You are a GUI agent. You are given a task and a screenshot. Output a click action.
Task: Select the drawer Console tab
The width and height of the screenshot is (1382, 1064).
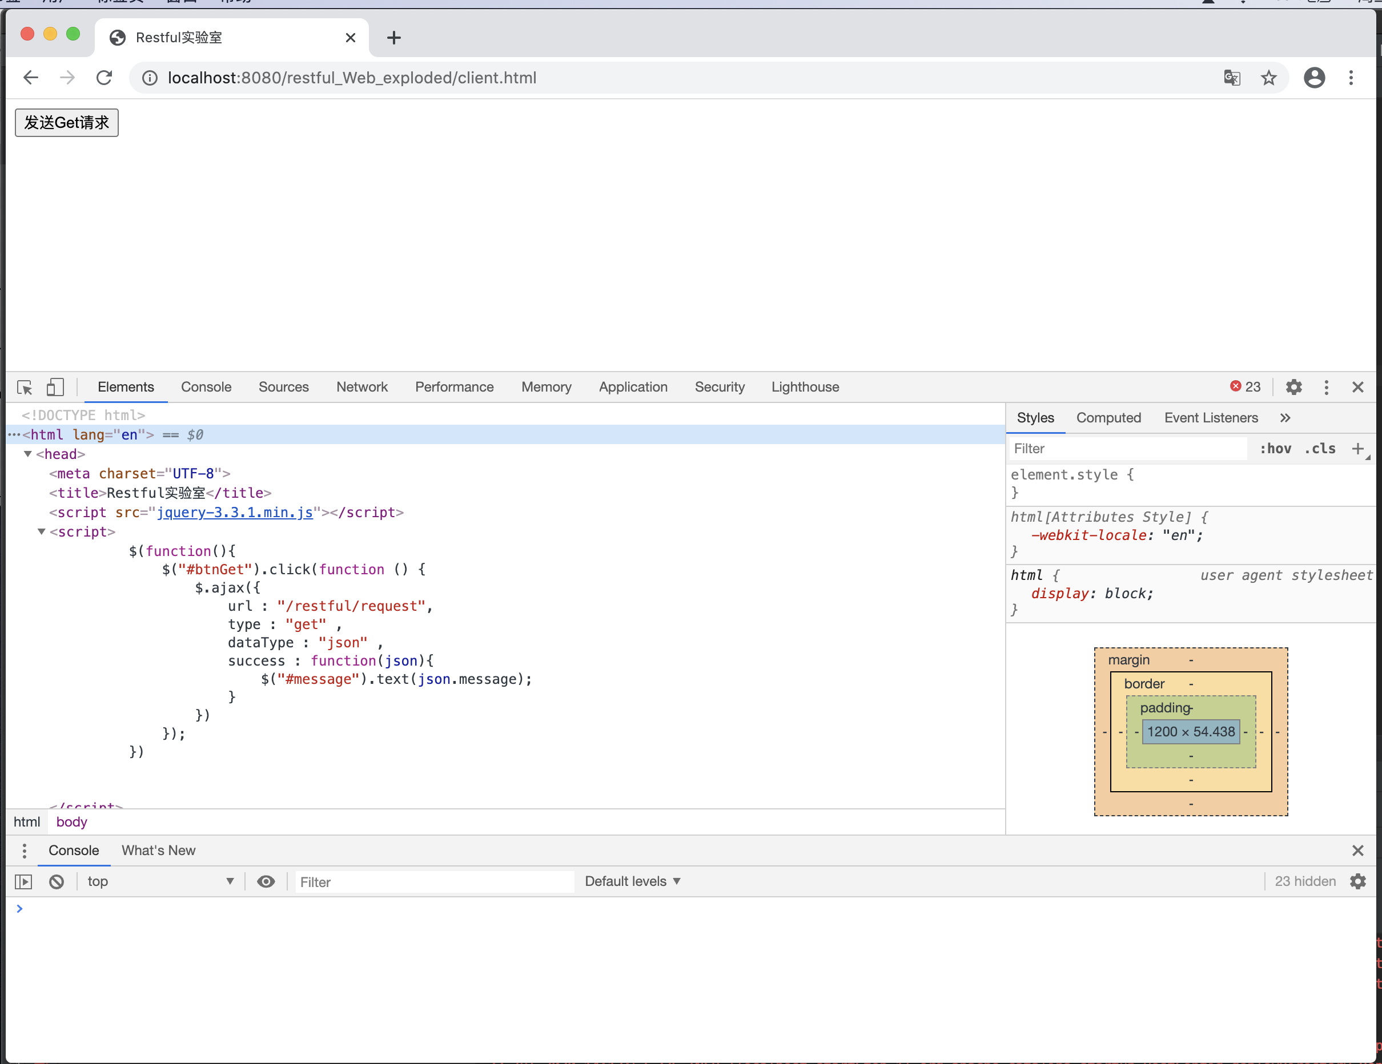[74, 851]
